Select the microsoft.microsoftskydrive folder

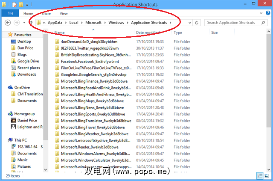96,140
